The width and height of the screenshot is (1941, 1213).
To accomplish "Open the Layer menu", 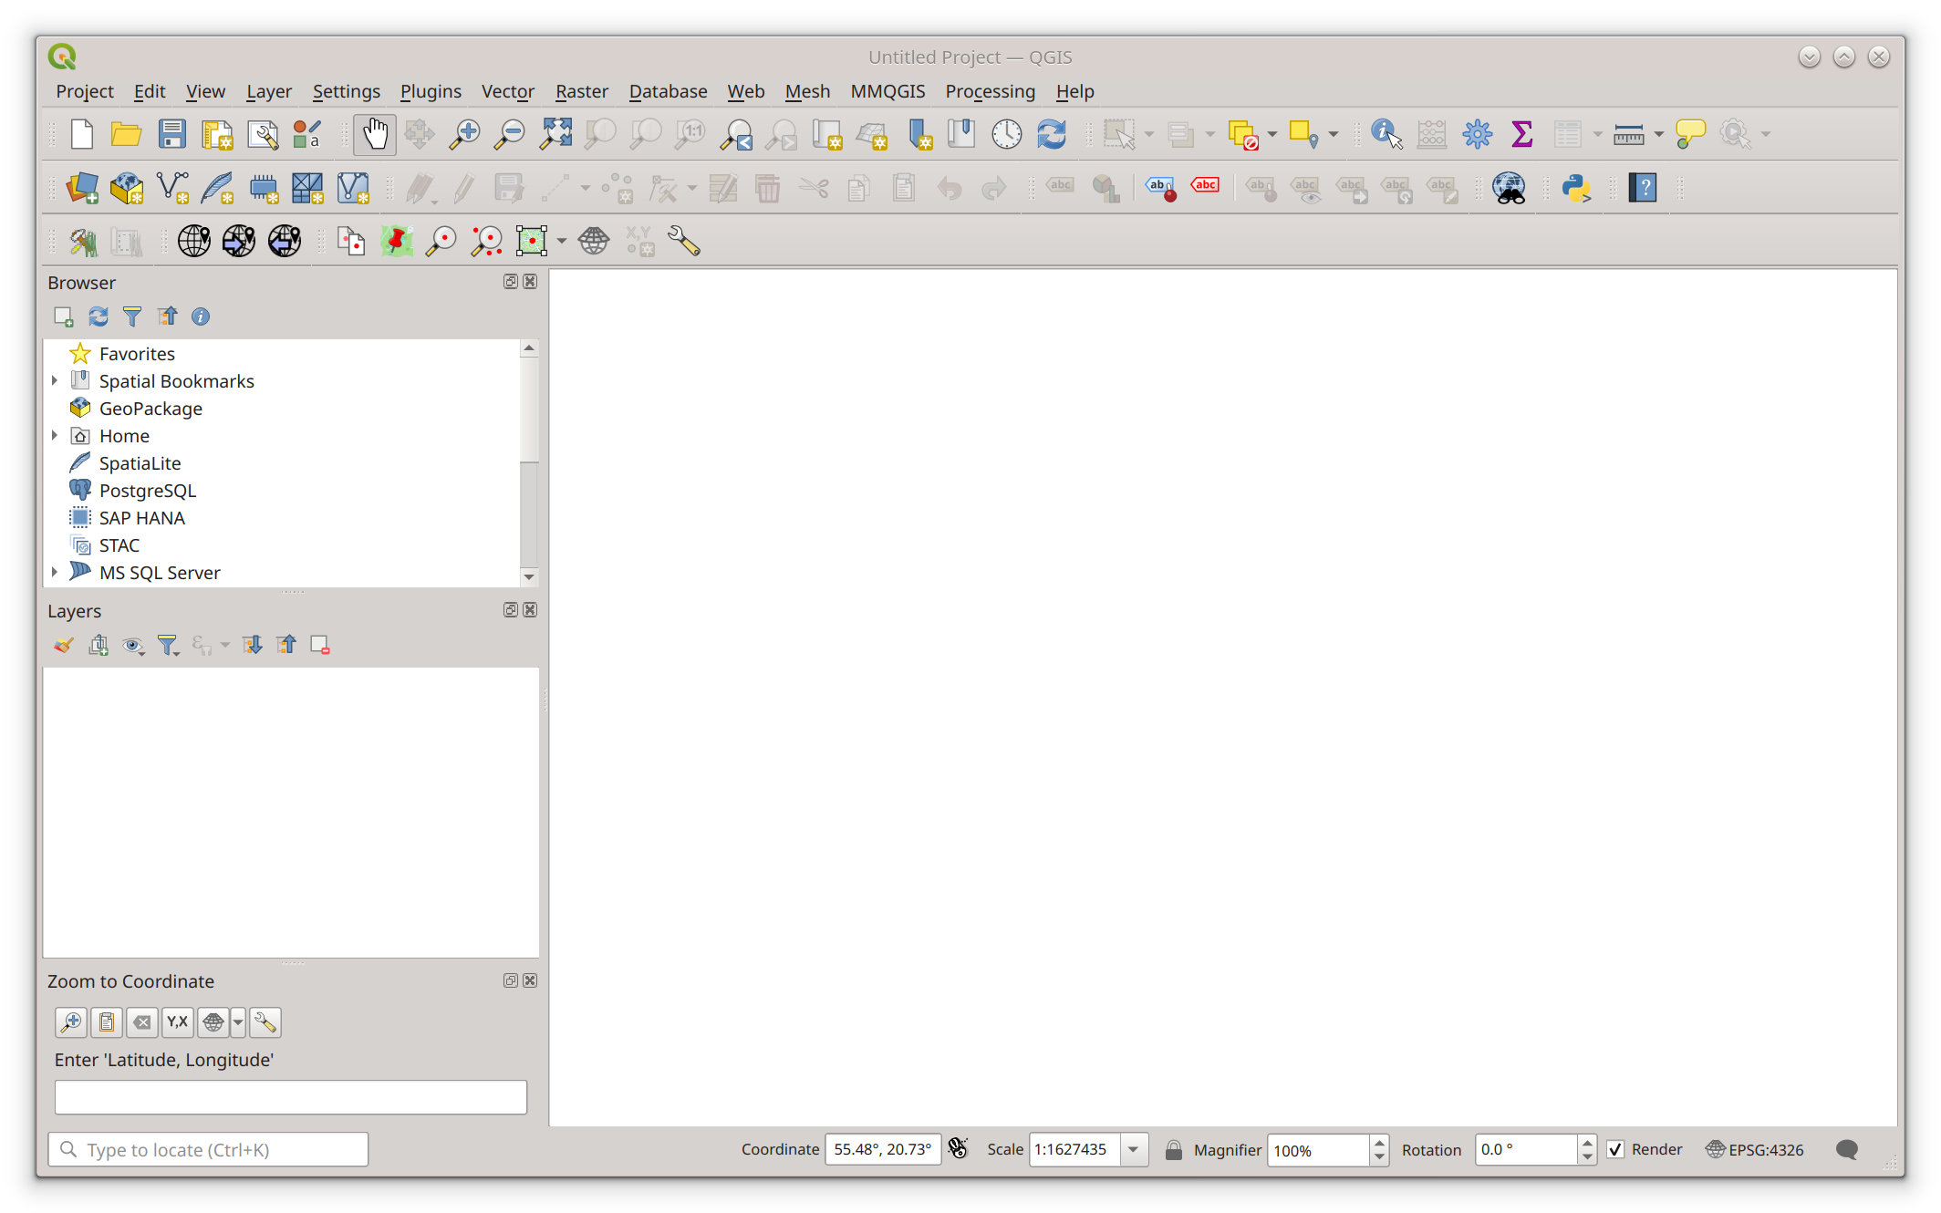I will [x=269, y=91].
